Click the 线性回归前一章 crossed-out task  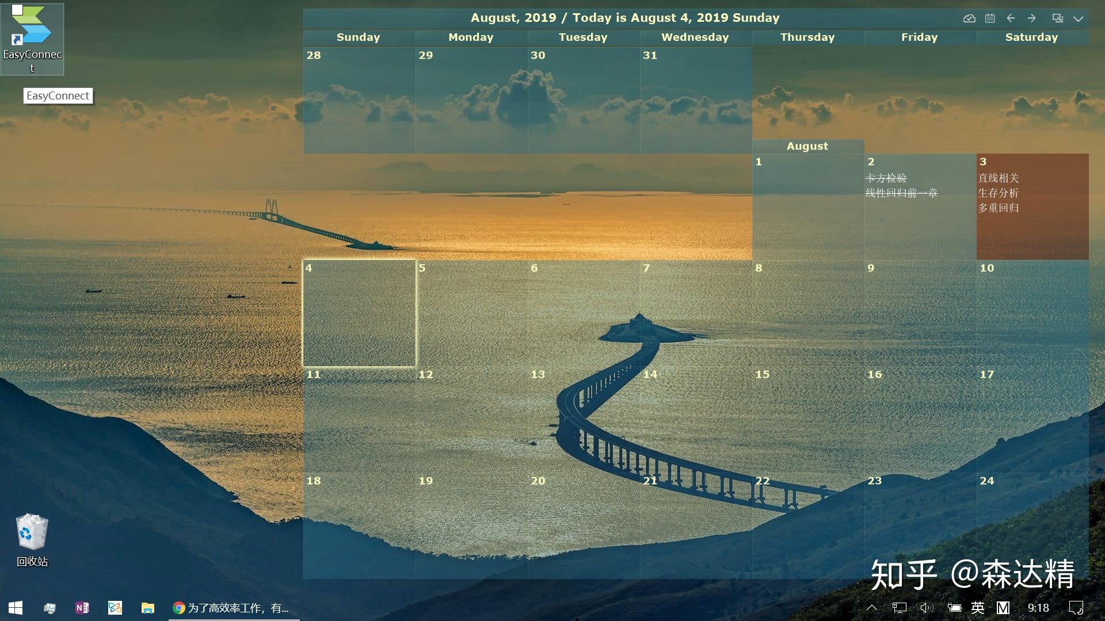click(x=902, y=193)
